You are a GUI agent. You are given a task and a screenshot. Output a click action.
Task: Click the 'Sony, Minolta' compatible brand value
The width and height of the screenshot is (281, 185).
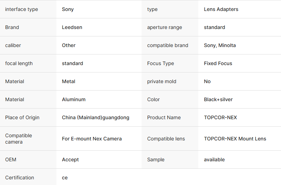(220, 45)
